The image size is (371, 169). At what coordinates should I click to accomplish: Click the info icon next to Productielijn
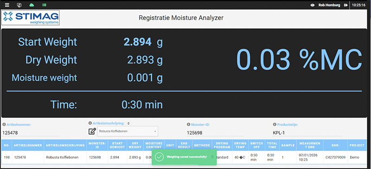[x=275, y=124]
